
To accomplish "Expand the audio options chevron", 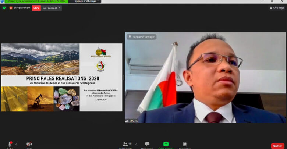I will [x=17, y=144].
